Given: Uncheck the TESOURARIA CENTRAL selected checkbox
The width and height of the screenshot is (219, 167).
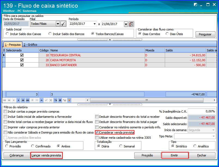Looking at the screenshot, I should 22,55.
